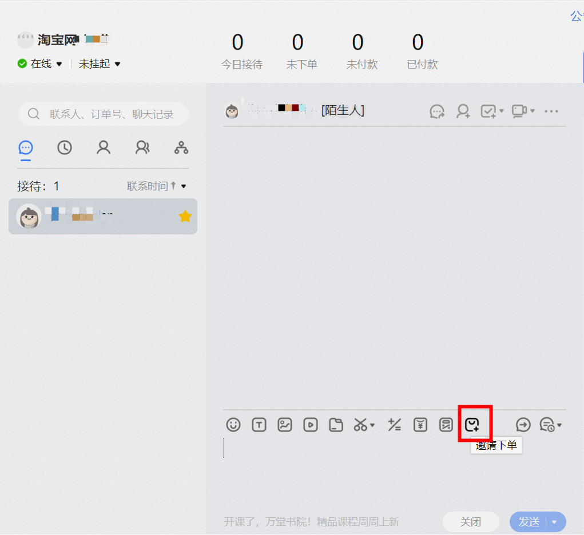Open the text font formatting tool
The image size is (584, 535).
tap(259, 425)
